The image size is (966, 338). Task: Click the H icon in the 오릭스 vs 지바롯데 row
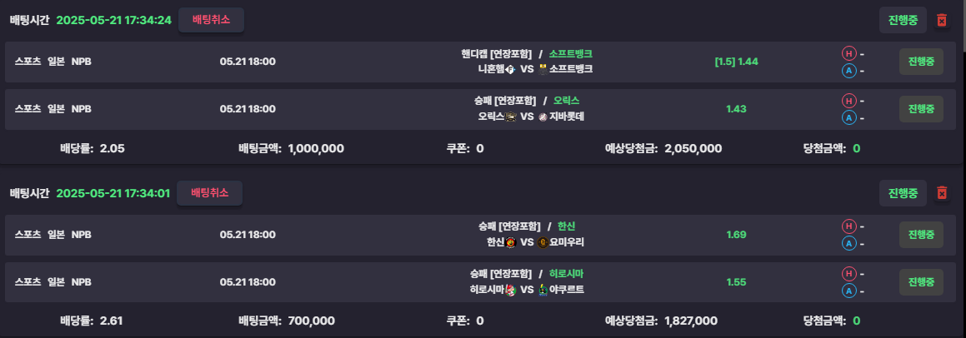pos(849,101)
